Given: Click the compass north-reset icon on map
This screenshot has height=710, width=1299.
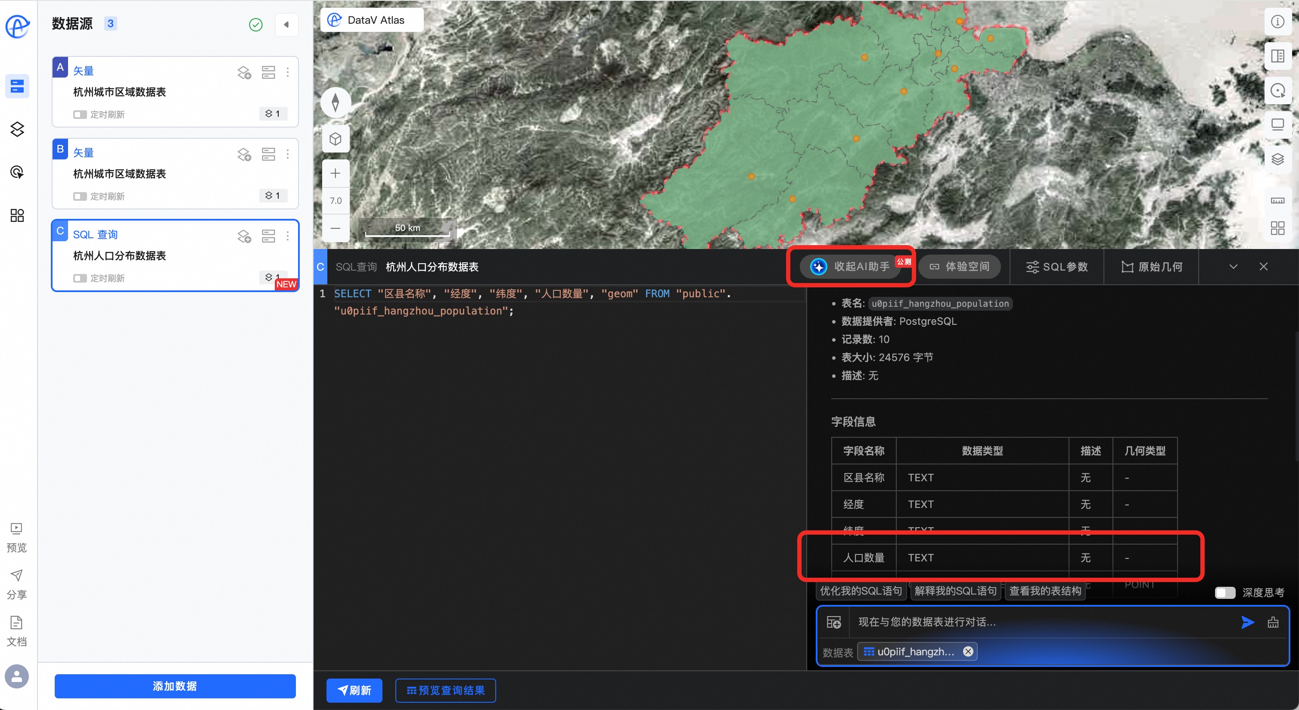Looking at the screenshot, I should coord(336,103).
